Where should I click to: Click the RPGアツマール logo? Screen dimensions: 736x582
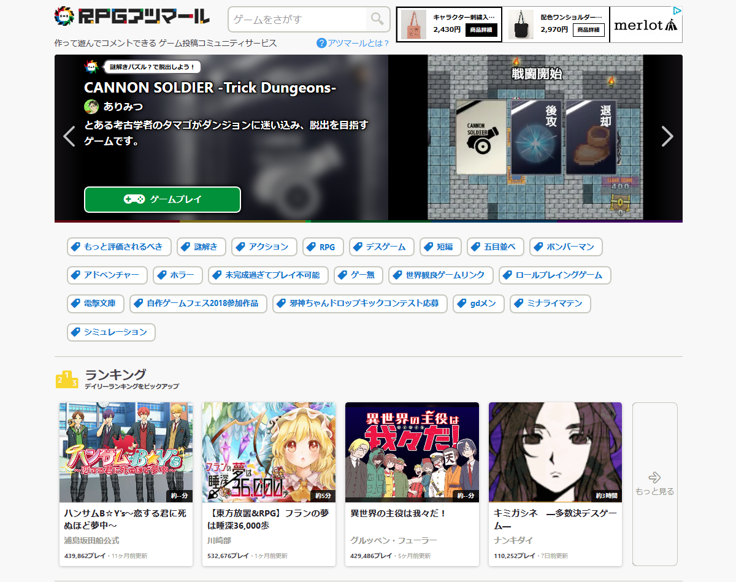coord(132,17)
